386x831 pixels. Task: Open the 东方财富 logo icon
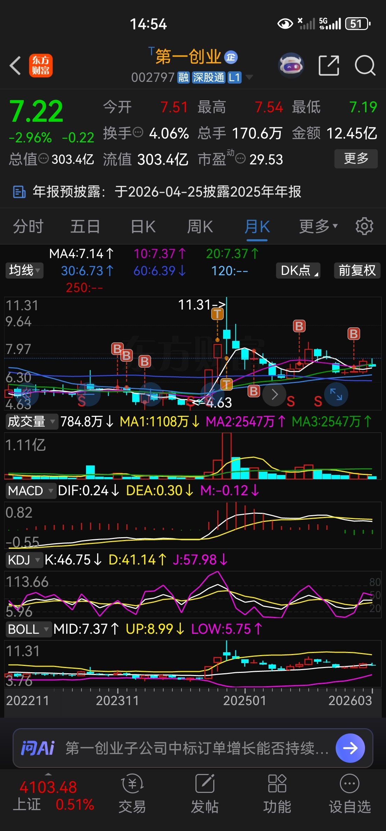click(x=41, y=65)
